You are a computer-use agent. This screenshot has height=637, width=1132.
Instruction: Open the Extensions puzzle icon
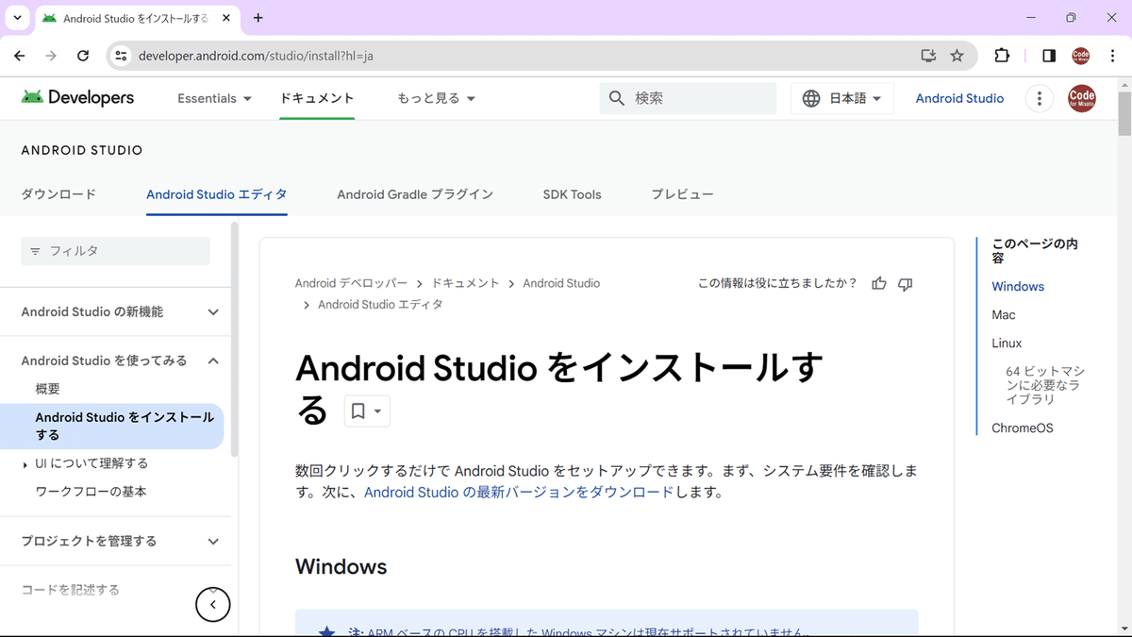[1002, 56]
